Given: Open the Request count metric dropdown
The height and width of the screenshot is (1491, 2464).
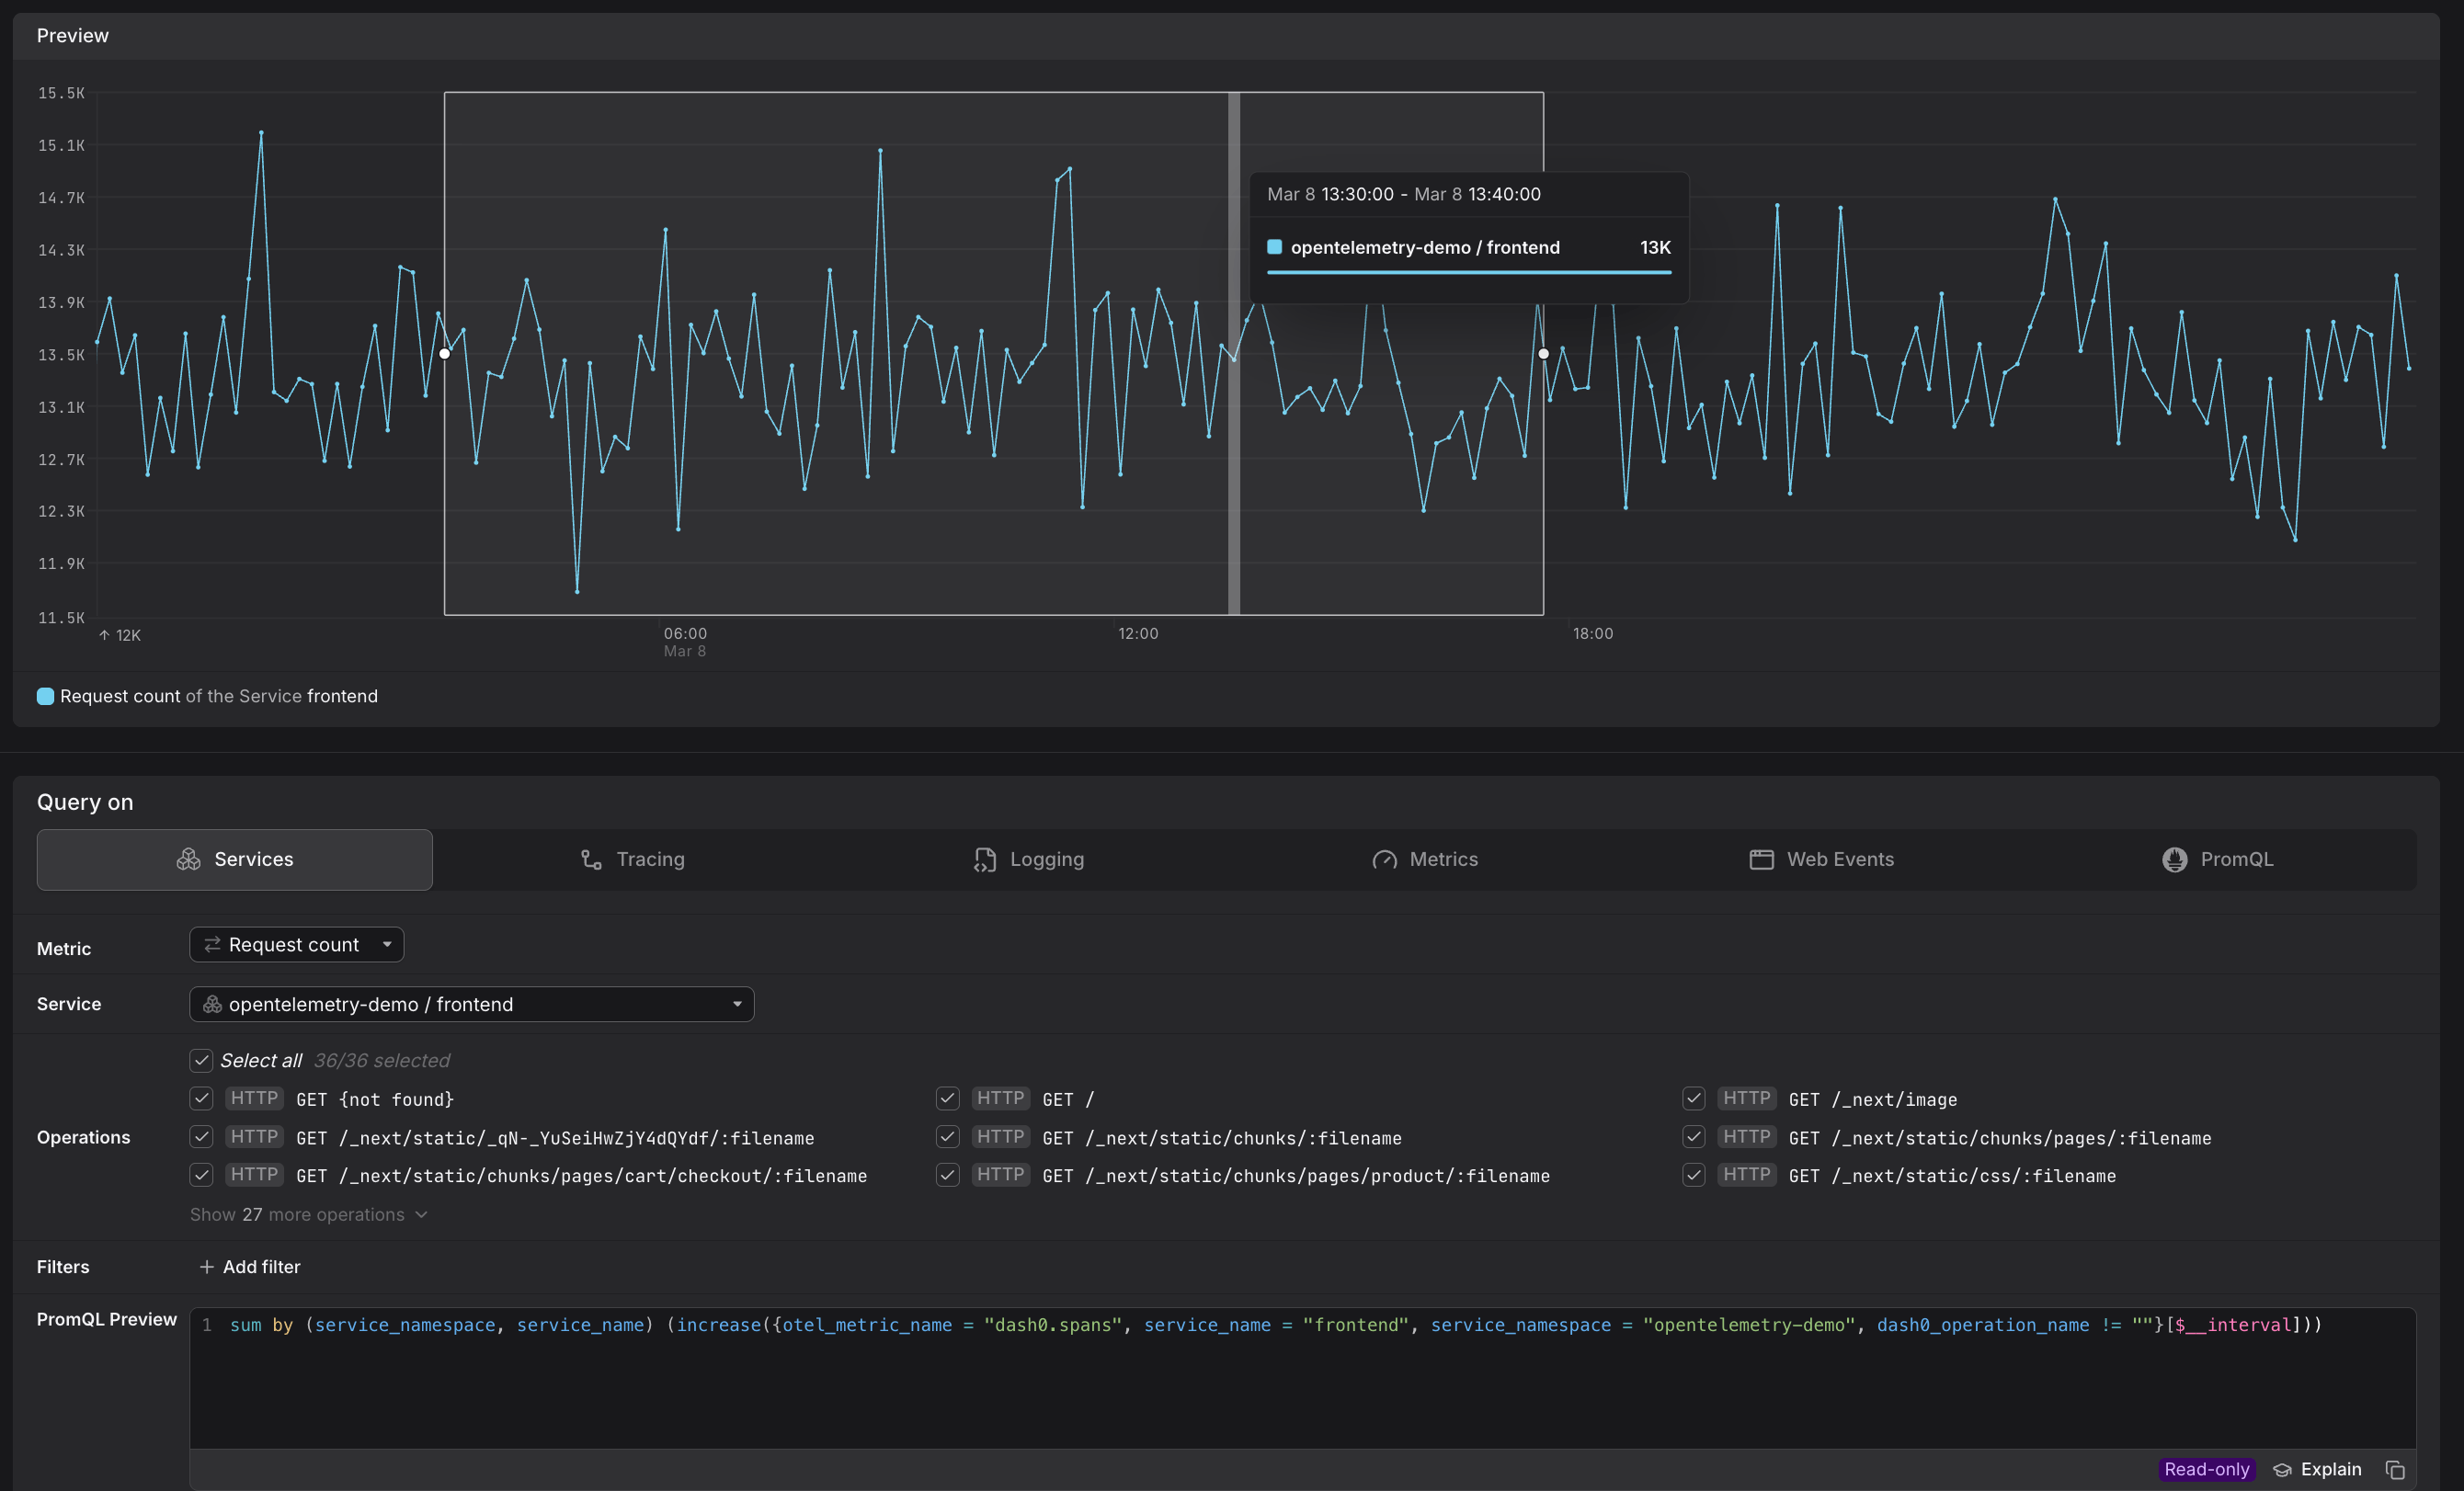Looking at the screenshot, I should tap(296, 944).
